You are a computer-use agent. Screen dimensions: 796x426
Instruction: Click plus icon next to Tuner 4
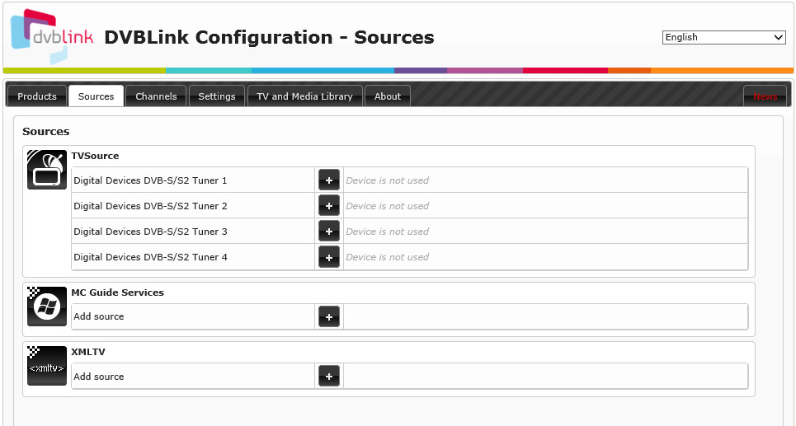point(329,256)
